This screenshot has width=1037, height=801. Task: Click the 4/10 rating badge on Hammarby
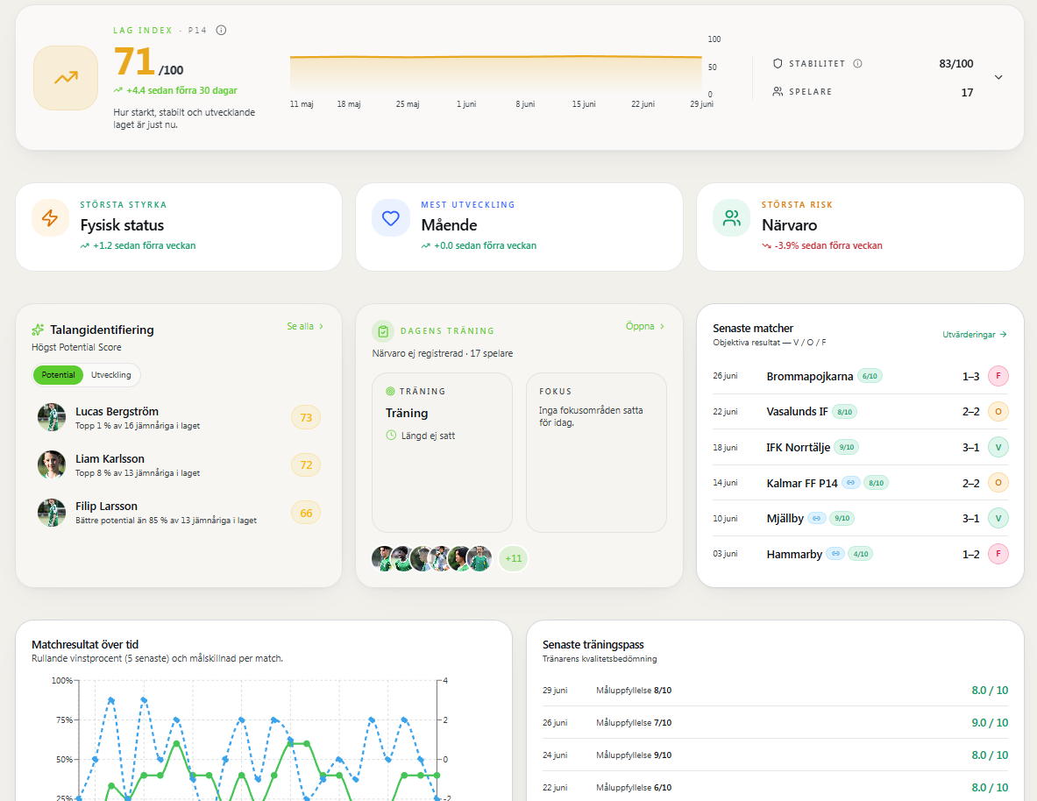(x=861, y=554)
